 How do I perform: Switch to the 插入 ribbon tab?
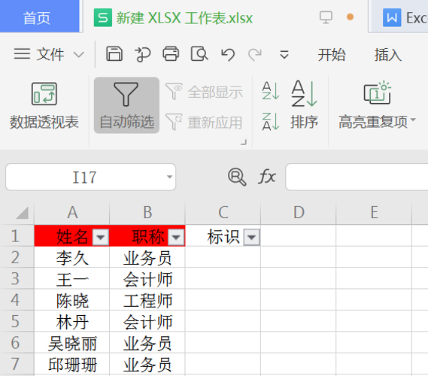point(388,55)
